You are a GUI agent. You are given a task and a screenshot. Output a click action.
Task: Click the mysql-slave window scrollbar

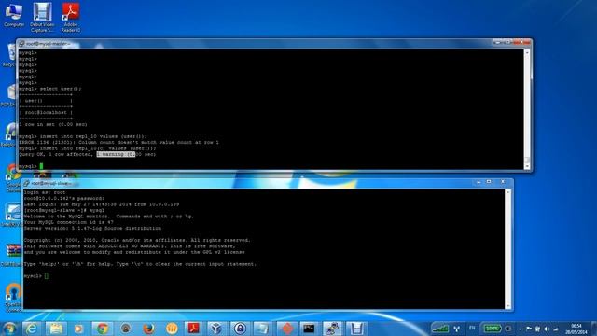507,249
